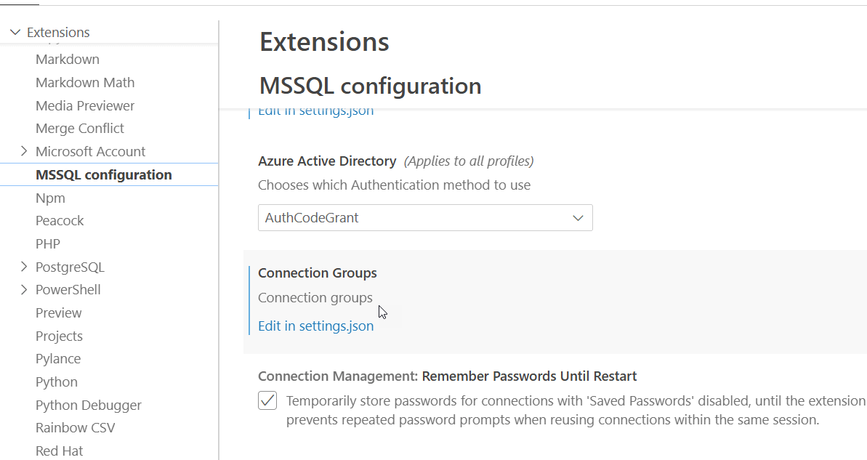867x460 pixels.
Task: Navigate to Merge Conflict settings
Action: (80, 129)
